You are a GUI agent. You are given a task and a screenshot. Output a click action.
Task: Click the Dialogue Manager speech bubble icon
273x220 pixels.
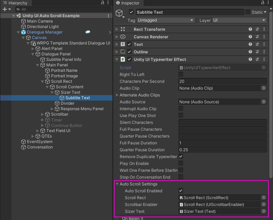[88, 32]
